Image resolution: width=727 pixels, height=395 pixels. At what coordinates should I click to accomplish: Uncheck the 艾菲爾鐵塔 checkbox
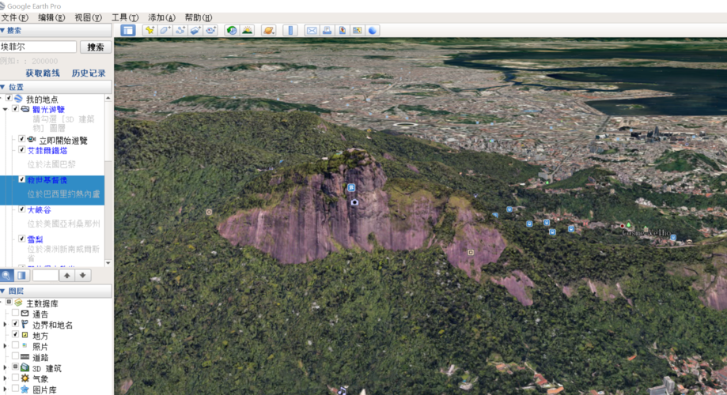[22, 150]
